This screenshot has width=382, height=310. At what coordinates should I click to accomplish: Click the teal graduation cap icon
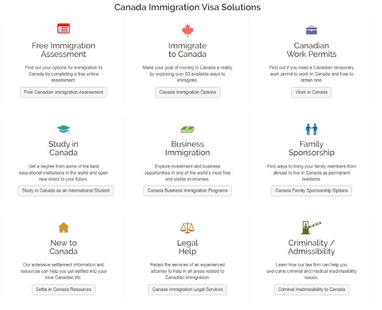[64, 129]
